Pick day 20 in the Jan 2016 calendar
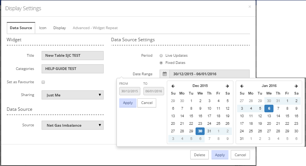Screen dimensions: 306x166 point(269,124)
